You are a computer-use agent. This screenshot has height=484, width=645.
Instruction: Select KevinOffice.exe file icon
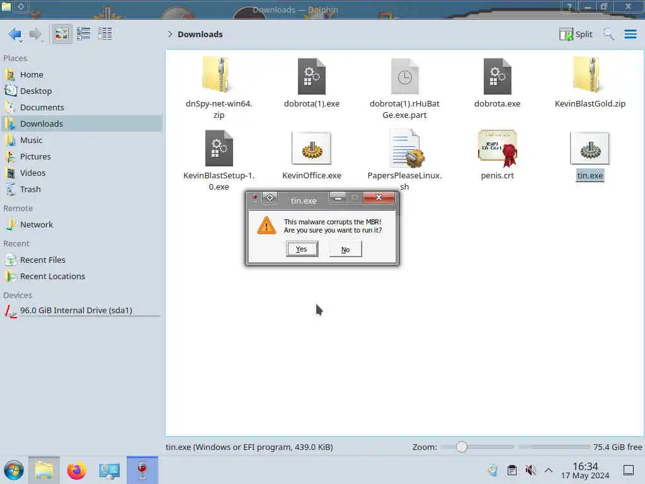click(x=311, y=148)
